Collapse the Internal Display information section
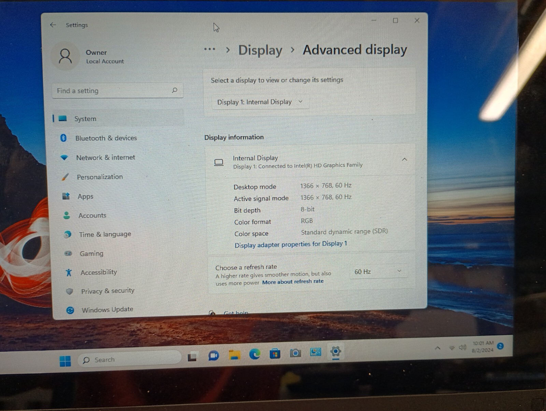The width and height of the screenshot is (546, 411). click(404, 159)
